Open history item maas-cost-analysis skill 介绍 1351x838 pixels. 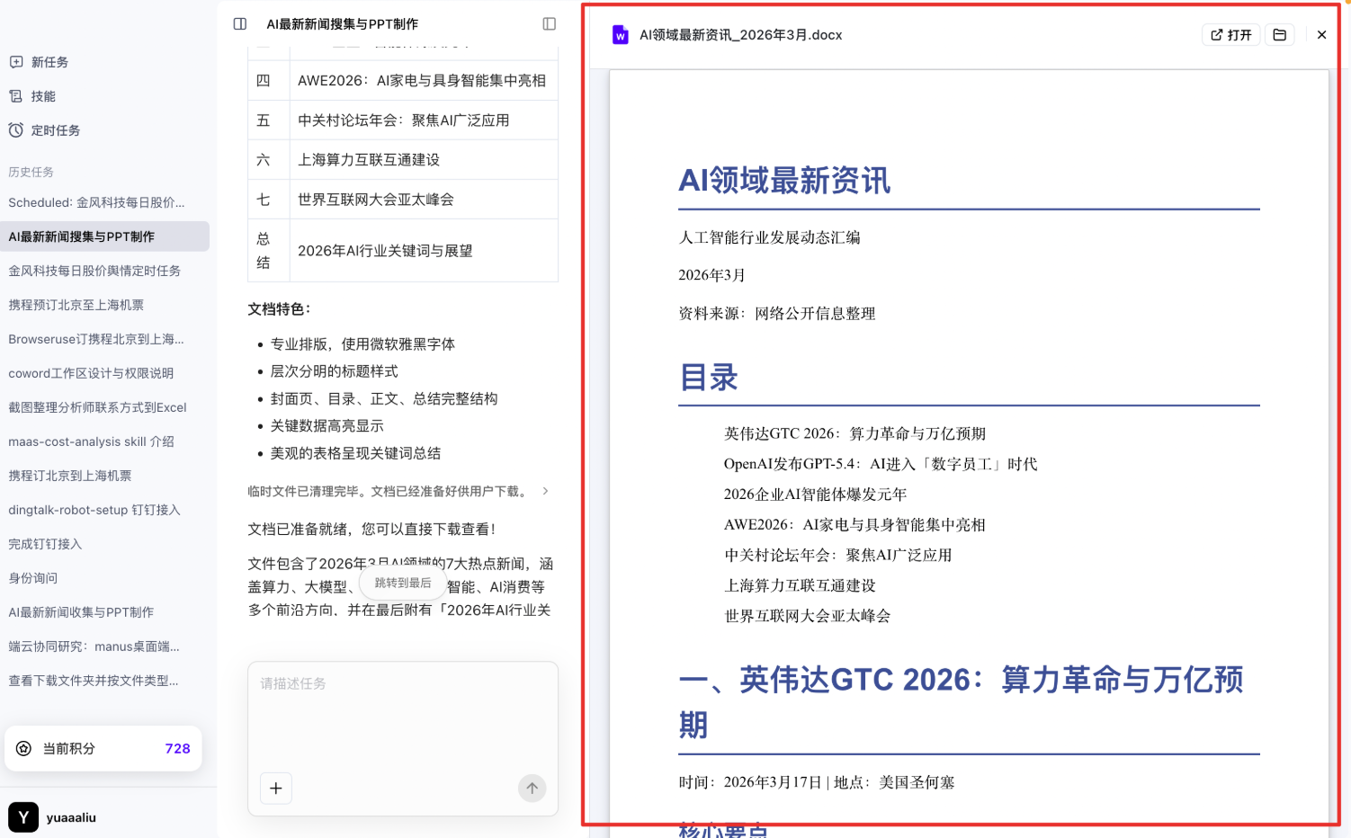coord(92,441)
